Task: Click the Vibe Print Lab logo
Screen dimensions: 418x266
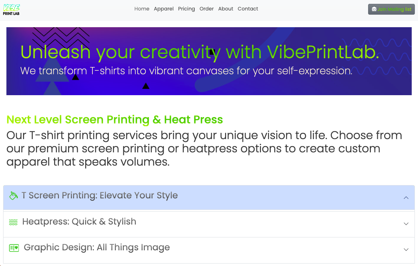Action: (x=12, y=9)
